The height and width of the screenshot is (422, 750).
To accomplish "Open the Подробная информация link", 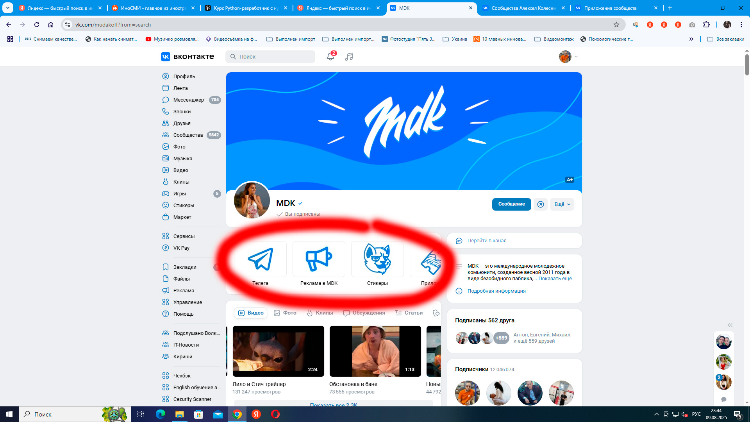I will point(496,291).
